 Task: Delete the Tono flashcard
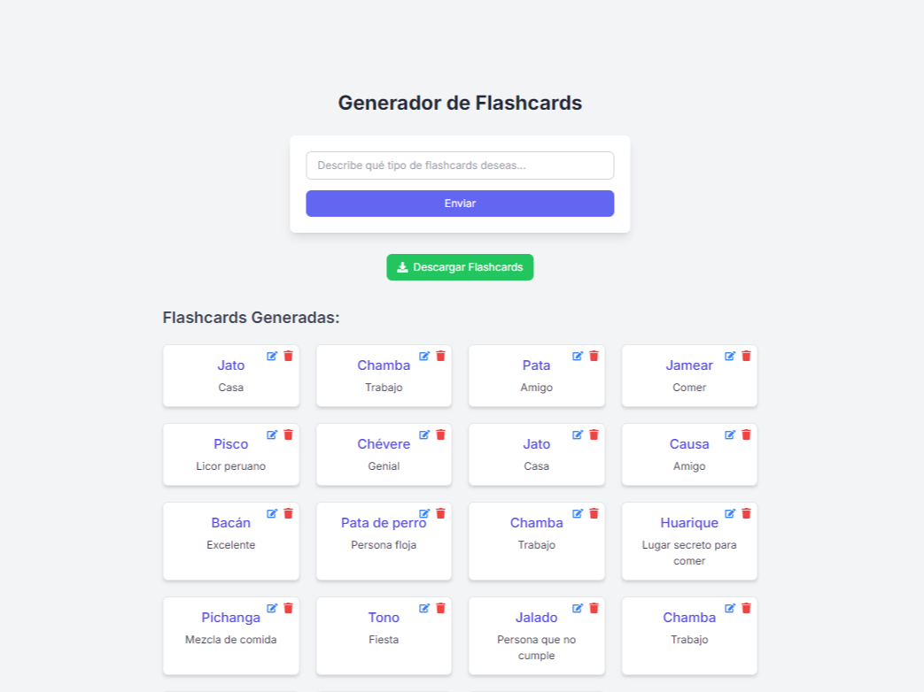point(440,608)
